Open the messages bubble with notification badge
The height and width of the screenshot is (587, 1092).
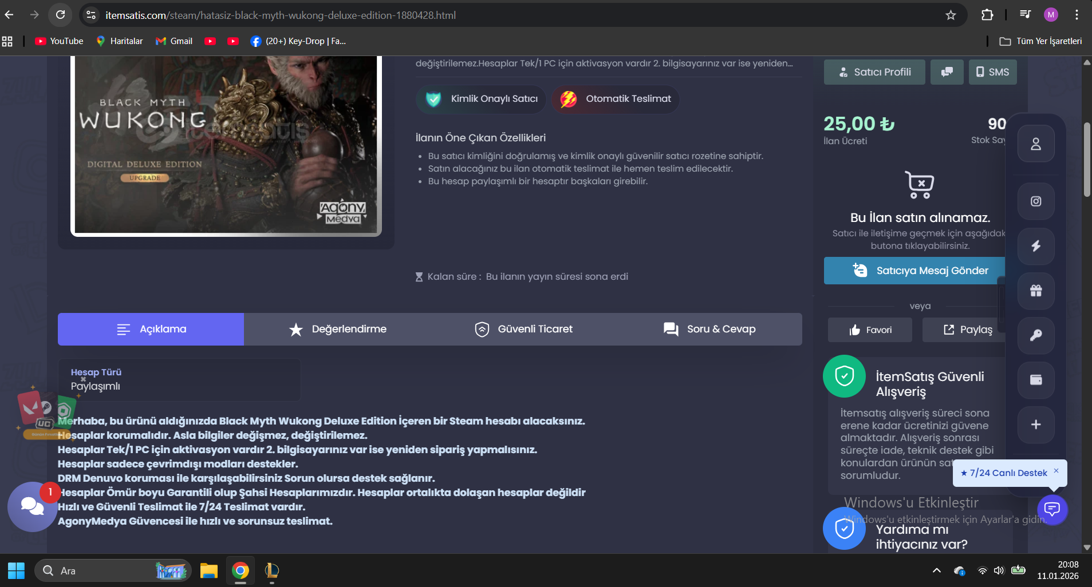tap(33, 507)
